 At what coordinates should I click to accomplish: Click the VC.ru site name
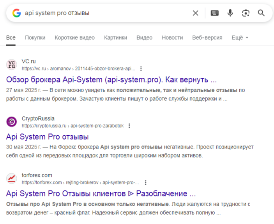coord(29,61)
